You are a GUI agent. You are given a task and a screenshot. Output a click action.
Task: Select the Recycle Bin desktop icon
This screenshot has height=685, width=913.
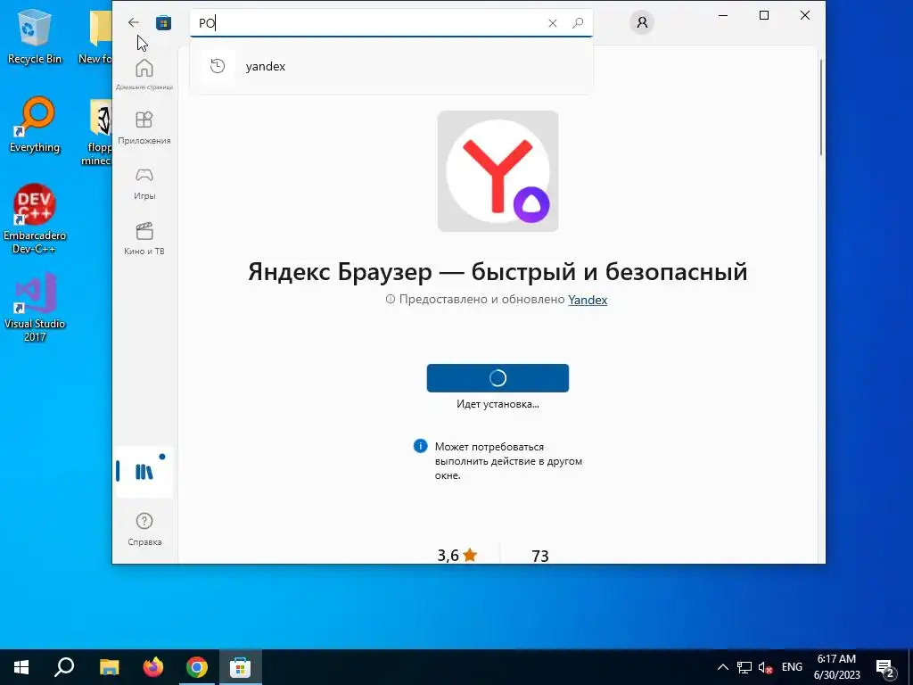[x=35, y=37]
